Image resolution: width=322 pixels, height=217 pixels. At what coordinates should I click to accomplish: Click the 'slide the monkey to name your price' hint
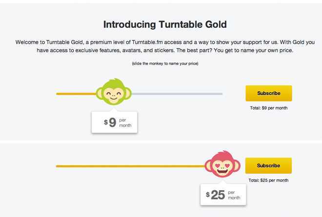165,63
